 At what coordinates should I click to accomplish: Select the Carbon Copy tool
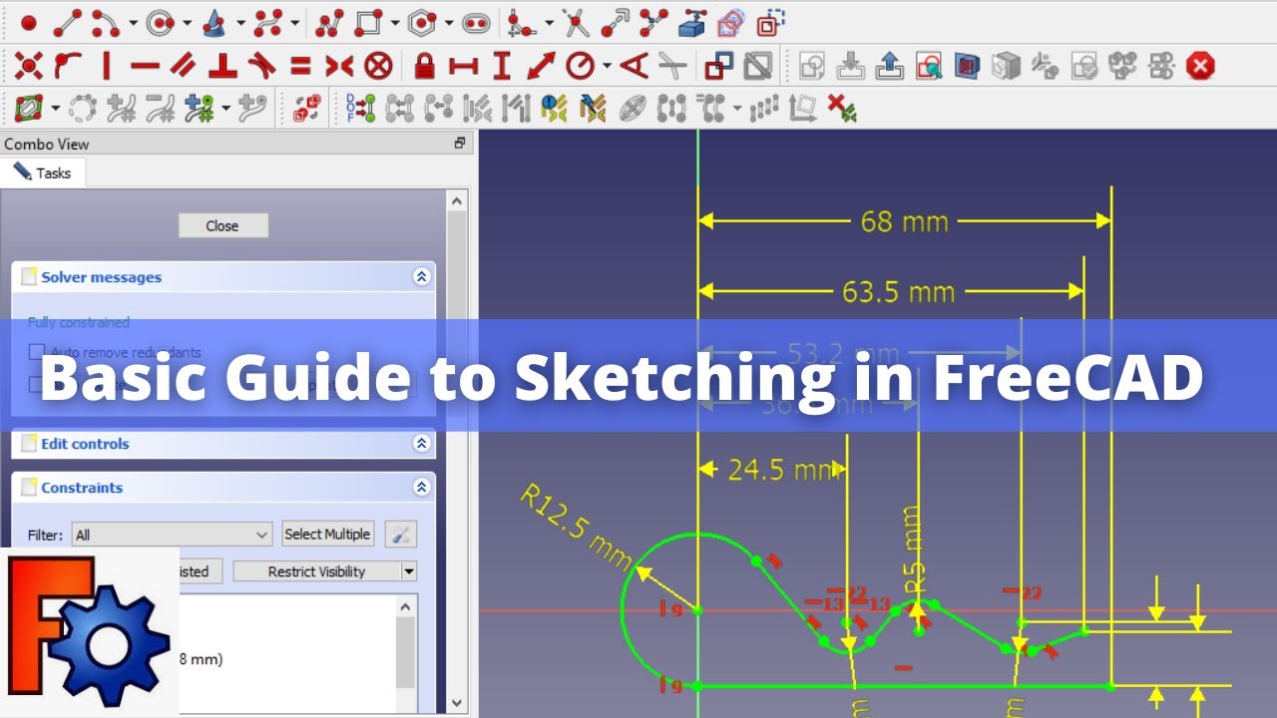(x=731, y=21)
